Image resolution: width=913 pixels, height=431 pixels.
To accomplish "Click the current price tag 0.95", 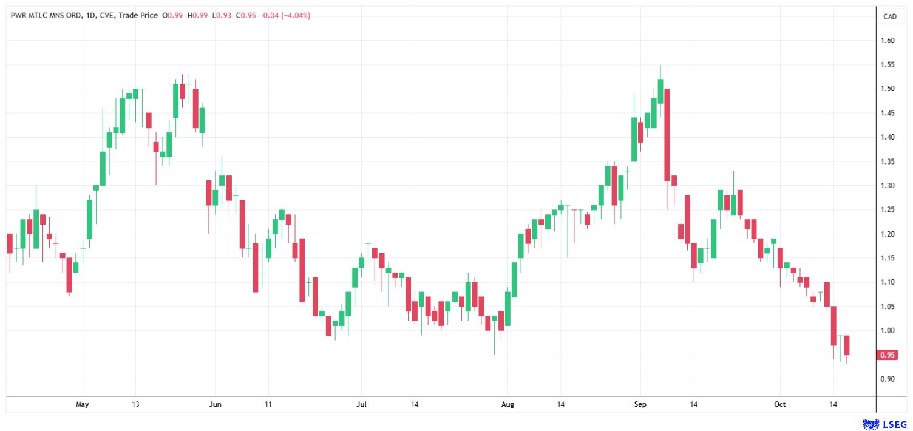I will [888, 355].
